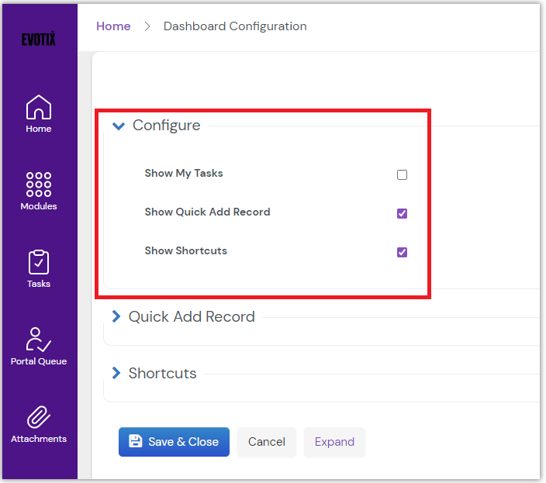This screenshot has width=546, height=483.
Task: Expand the Shortcuts section
Action: (x=116, y=373)
